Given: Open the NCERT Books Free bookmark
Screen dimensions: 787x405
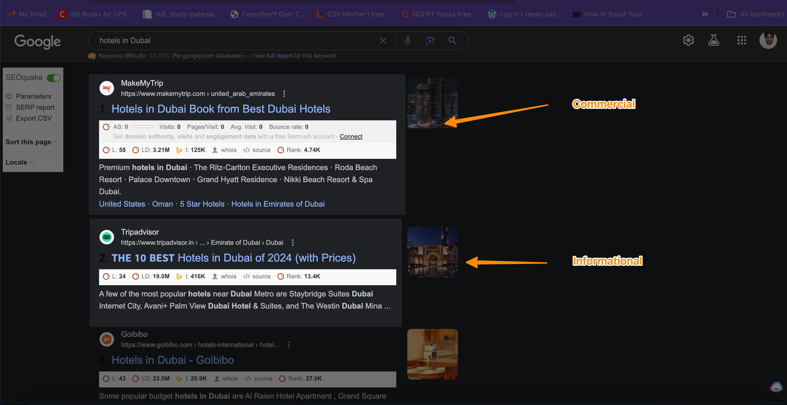Looking at the screenshot, I should pyautogui.click(x=439, y=14).
